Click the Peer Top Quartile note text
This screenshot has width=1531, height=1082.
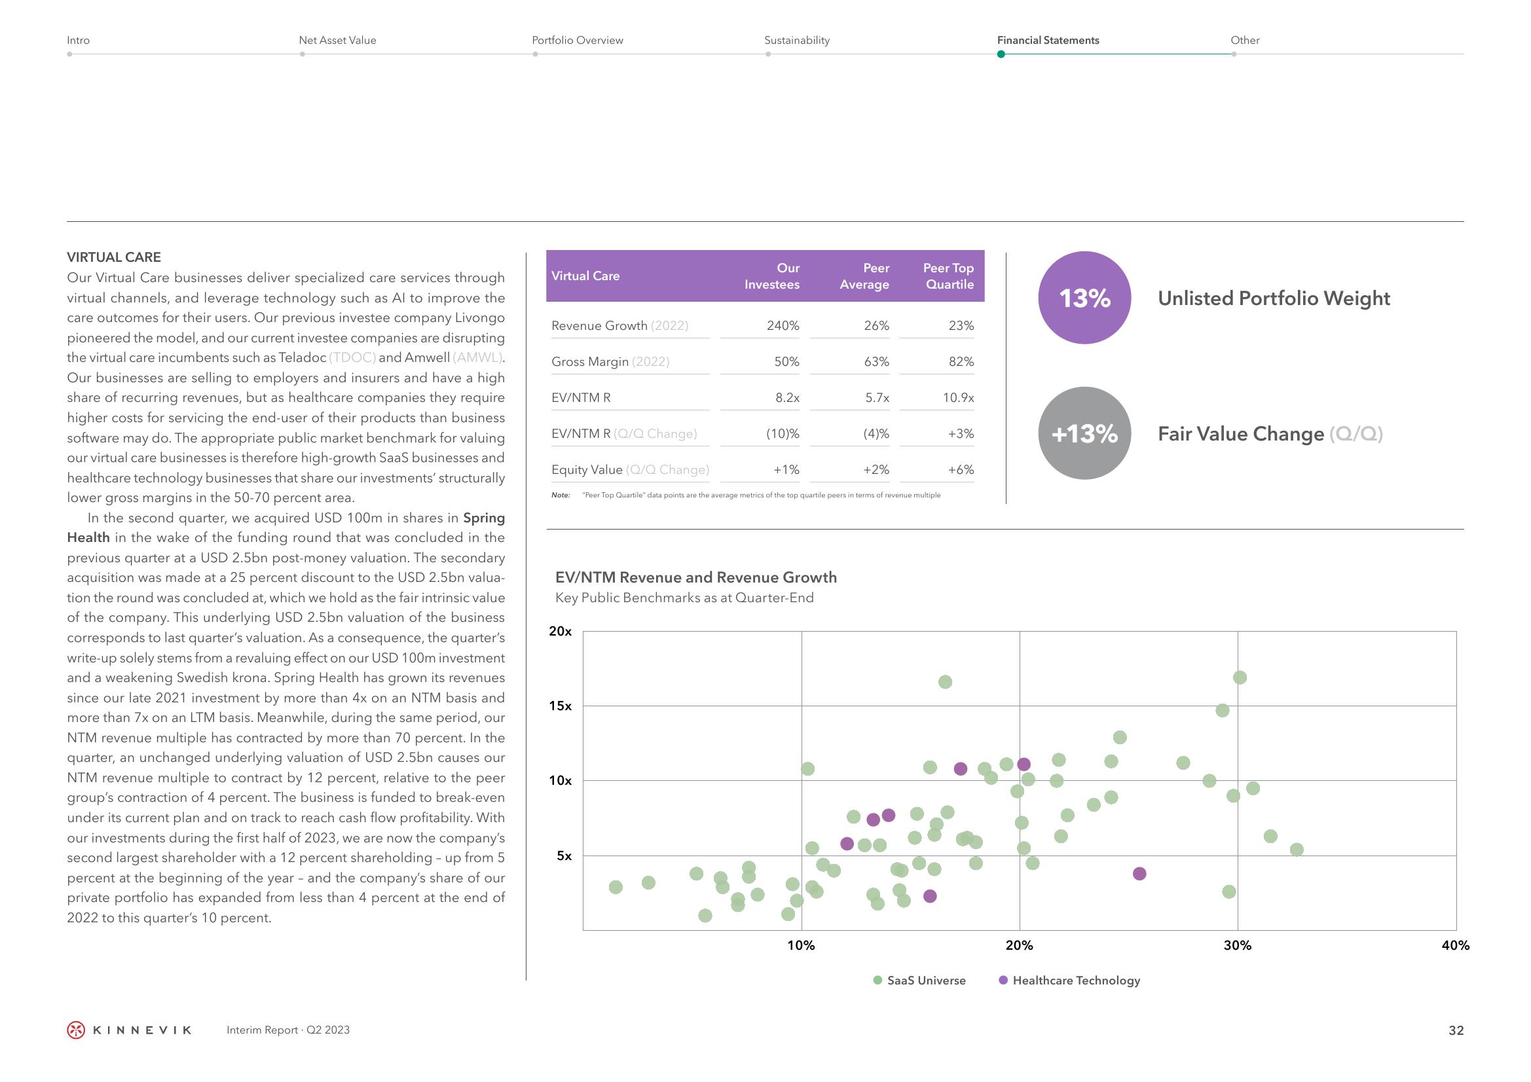(746, 496)
